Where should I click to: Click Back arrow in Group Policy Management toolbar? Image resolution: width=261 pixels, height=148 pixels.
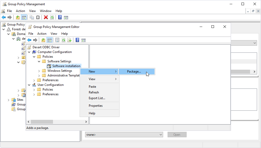(x=4, y=17)
